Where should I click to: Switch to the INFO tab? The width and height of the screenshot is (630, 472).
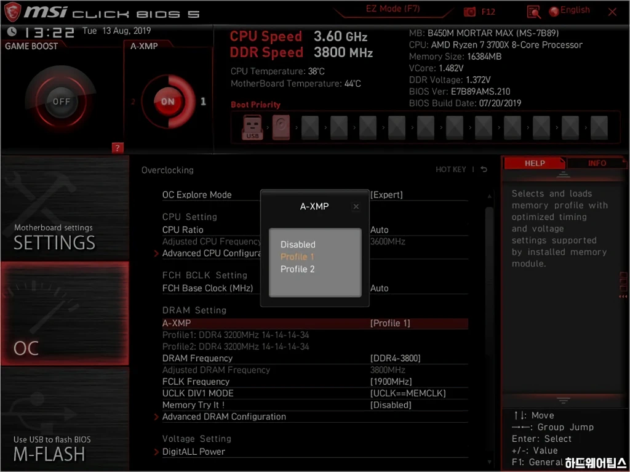coord(597,163)
